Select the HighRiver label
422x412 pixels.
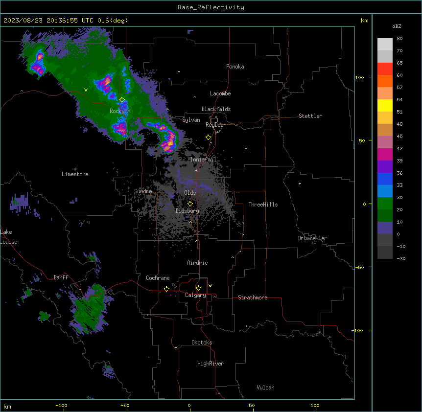pos(211,364)
